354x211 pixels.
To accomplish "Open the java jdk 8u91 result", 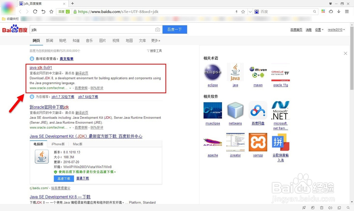I will 41,68.
